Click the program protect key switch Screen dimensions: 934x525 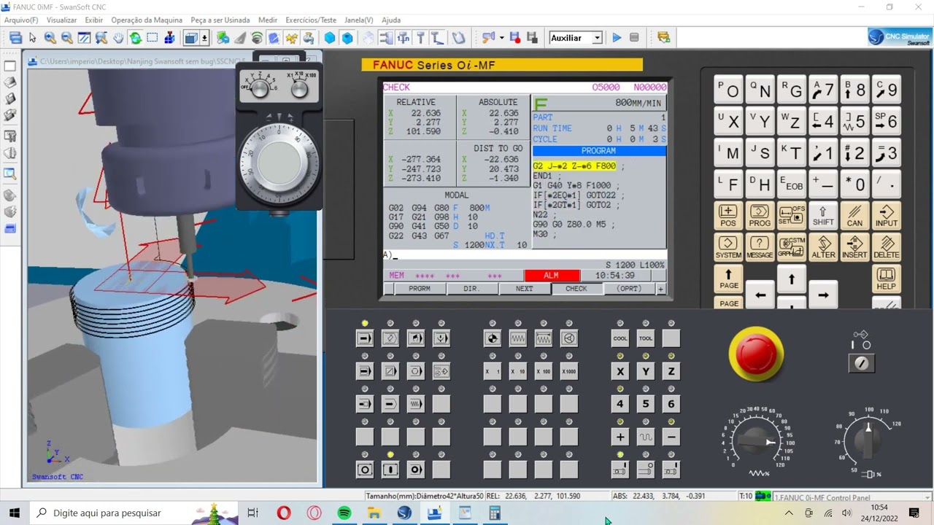862,362
